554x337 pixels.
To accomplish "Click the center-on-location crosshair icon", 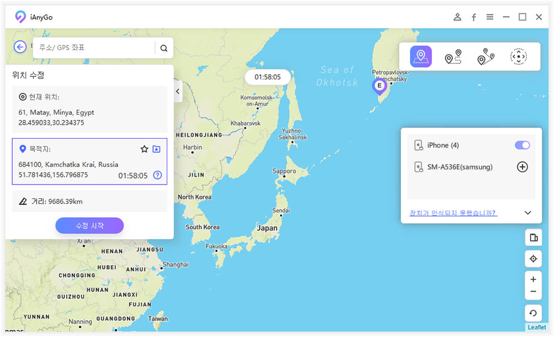I will point(534,259).
